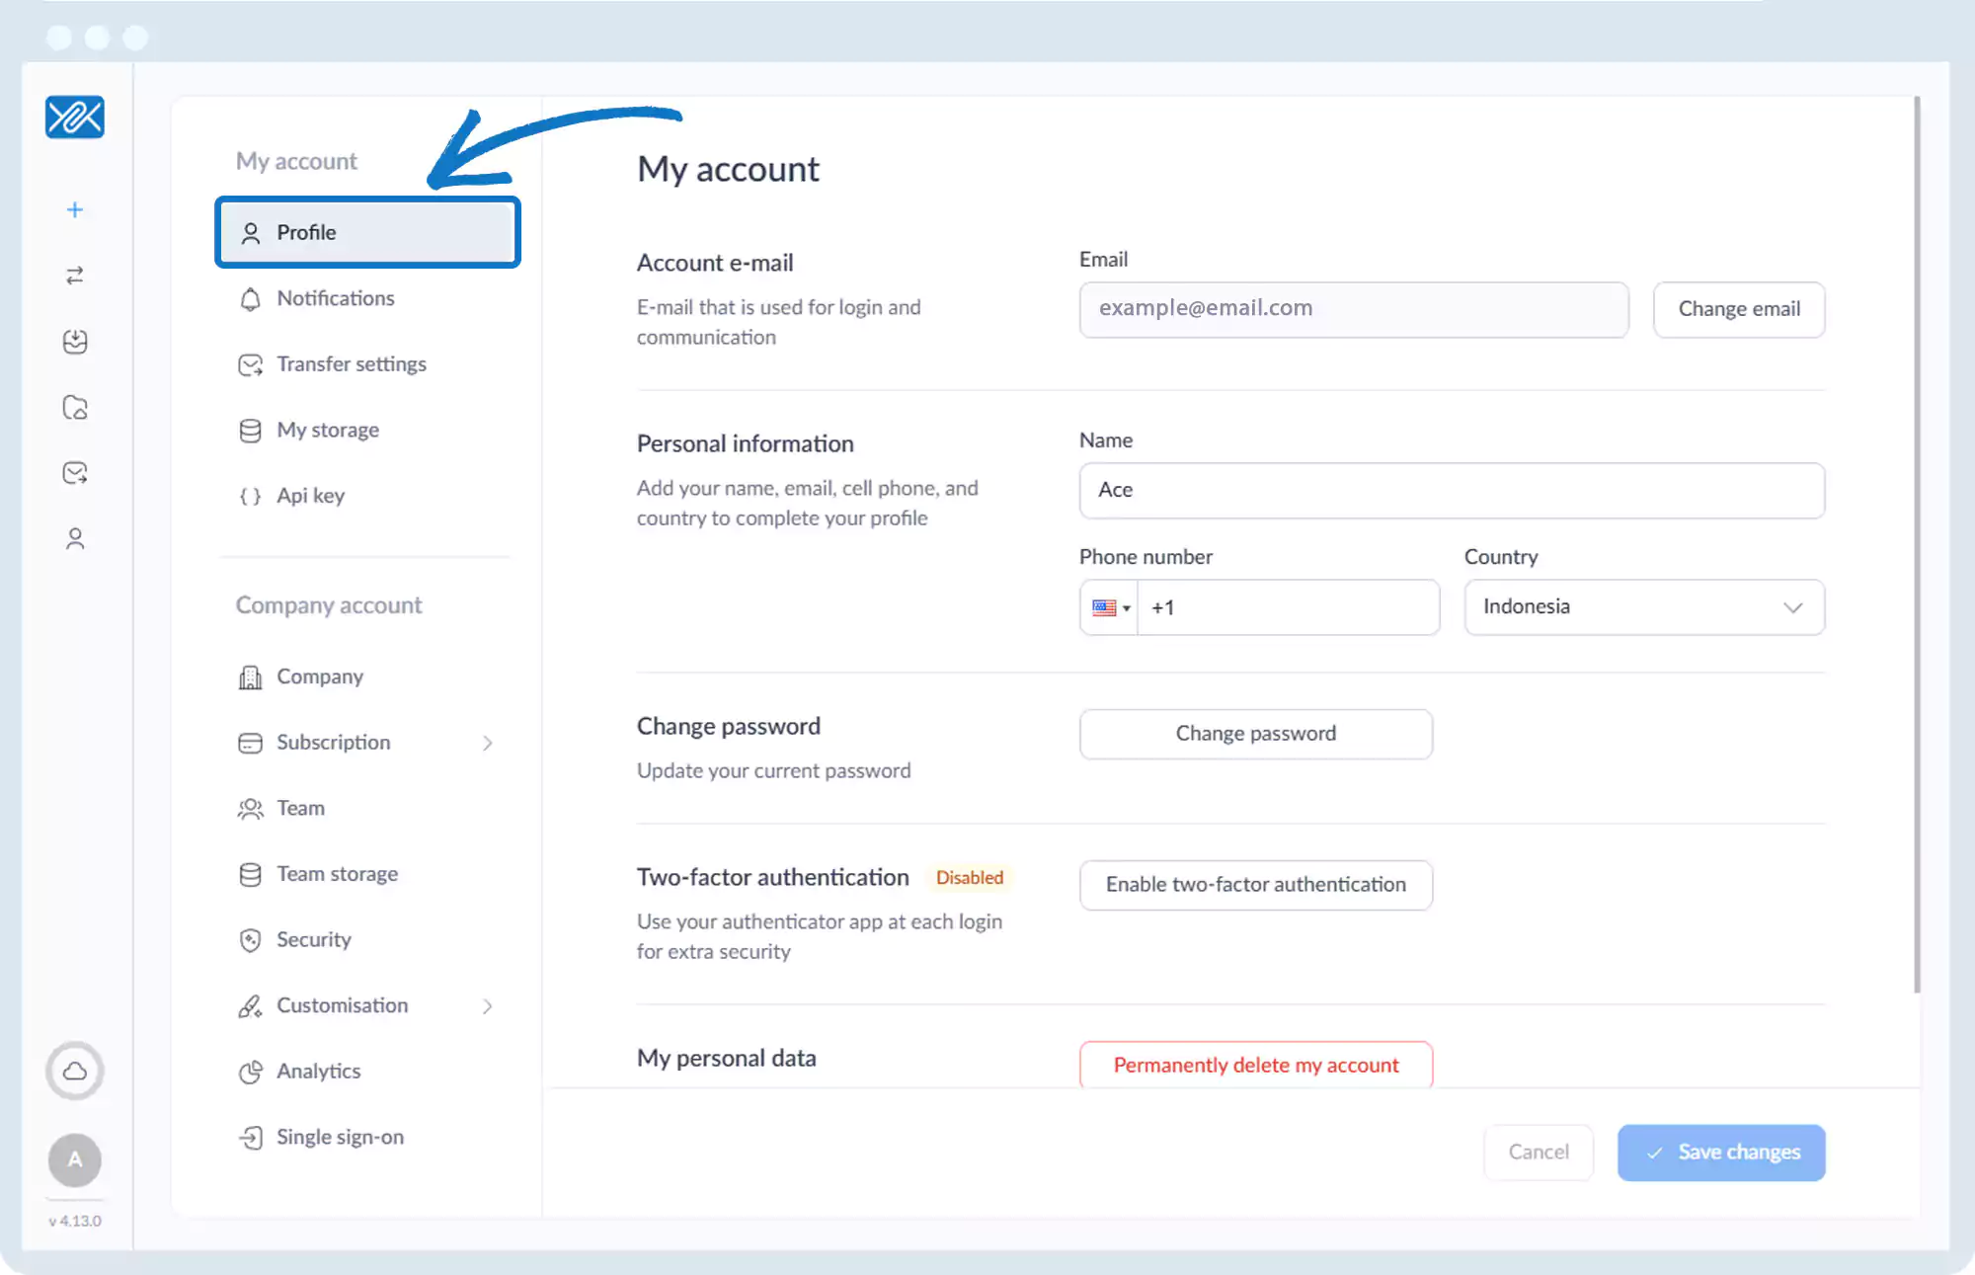Click Save changes button
Image resolution: width=1975 pixels, height=1275 pixels.
(x=1720, y=1153)
